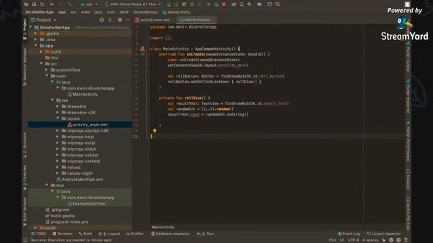
Task: Click the AVD Manager phone icon
Action: (x=242, y=5)
